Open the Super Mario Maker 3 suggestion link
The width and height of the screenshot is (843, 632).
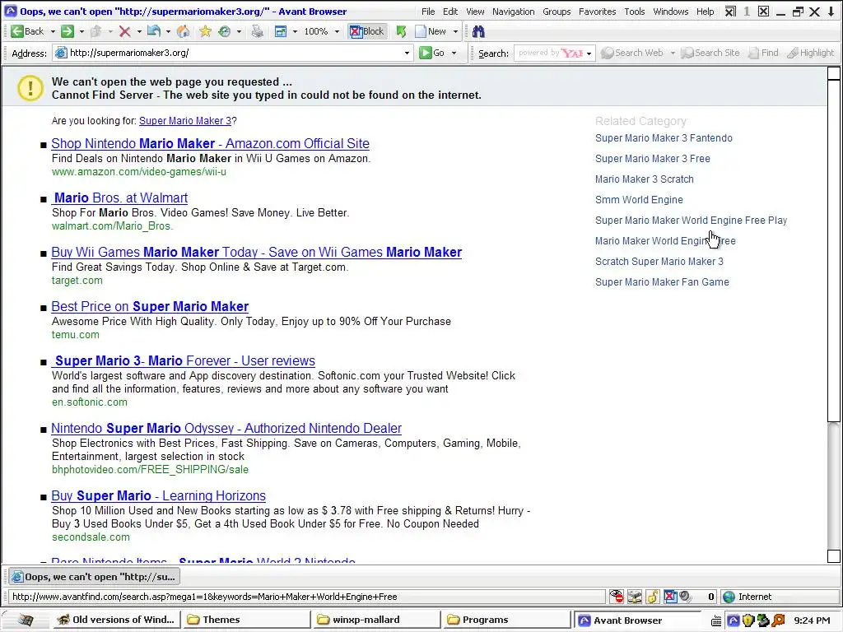[185, 121]
